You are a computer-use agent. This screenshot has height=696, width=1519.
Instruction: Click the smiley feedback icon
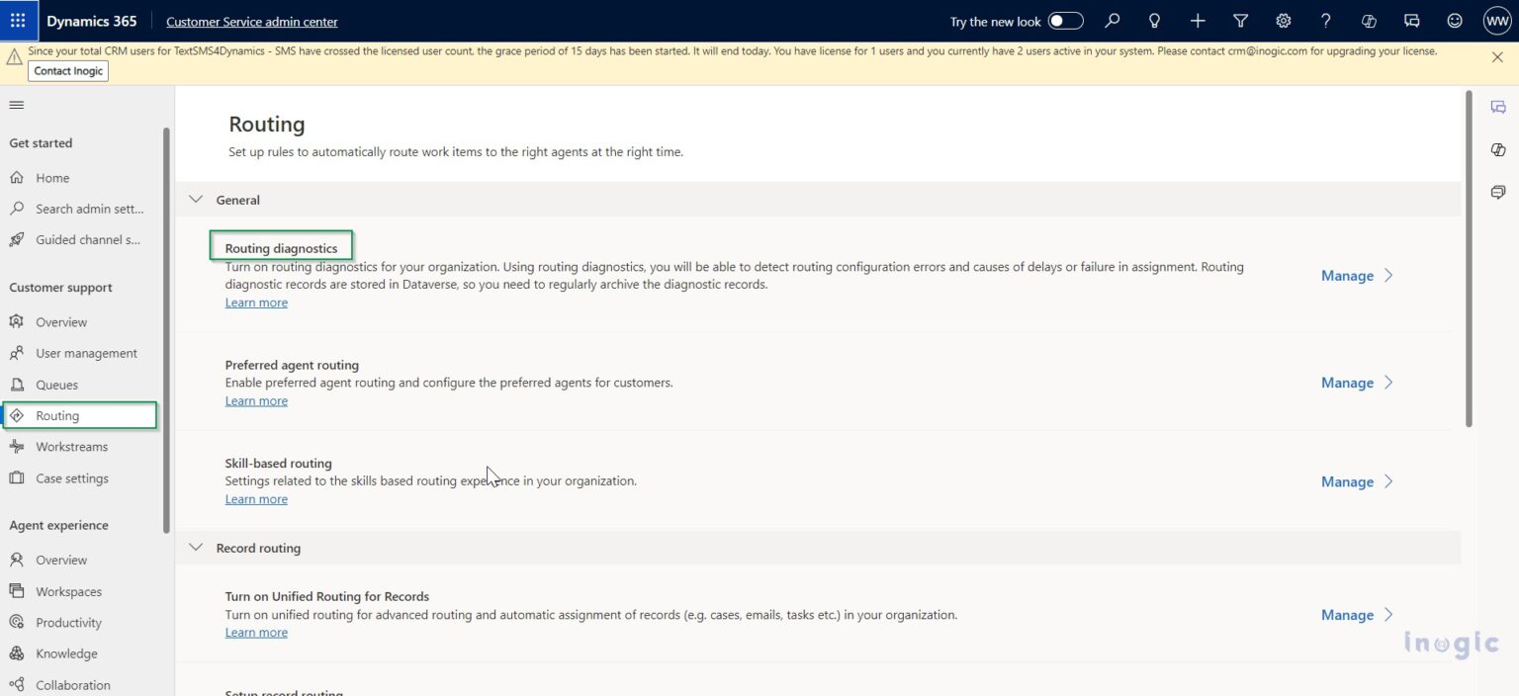[x=1454, y=20]
